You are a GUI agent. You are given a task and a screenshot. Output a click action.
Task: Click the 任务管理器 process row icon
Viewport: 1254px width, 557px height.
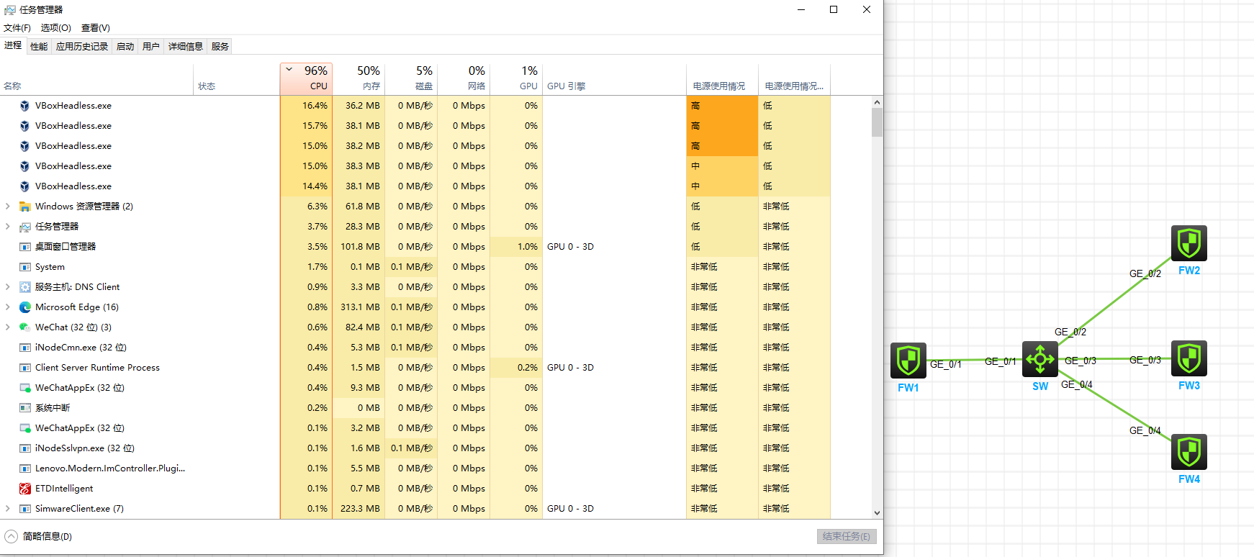[x=25, y=227]
